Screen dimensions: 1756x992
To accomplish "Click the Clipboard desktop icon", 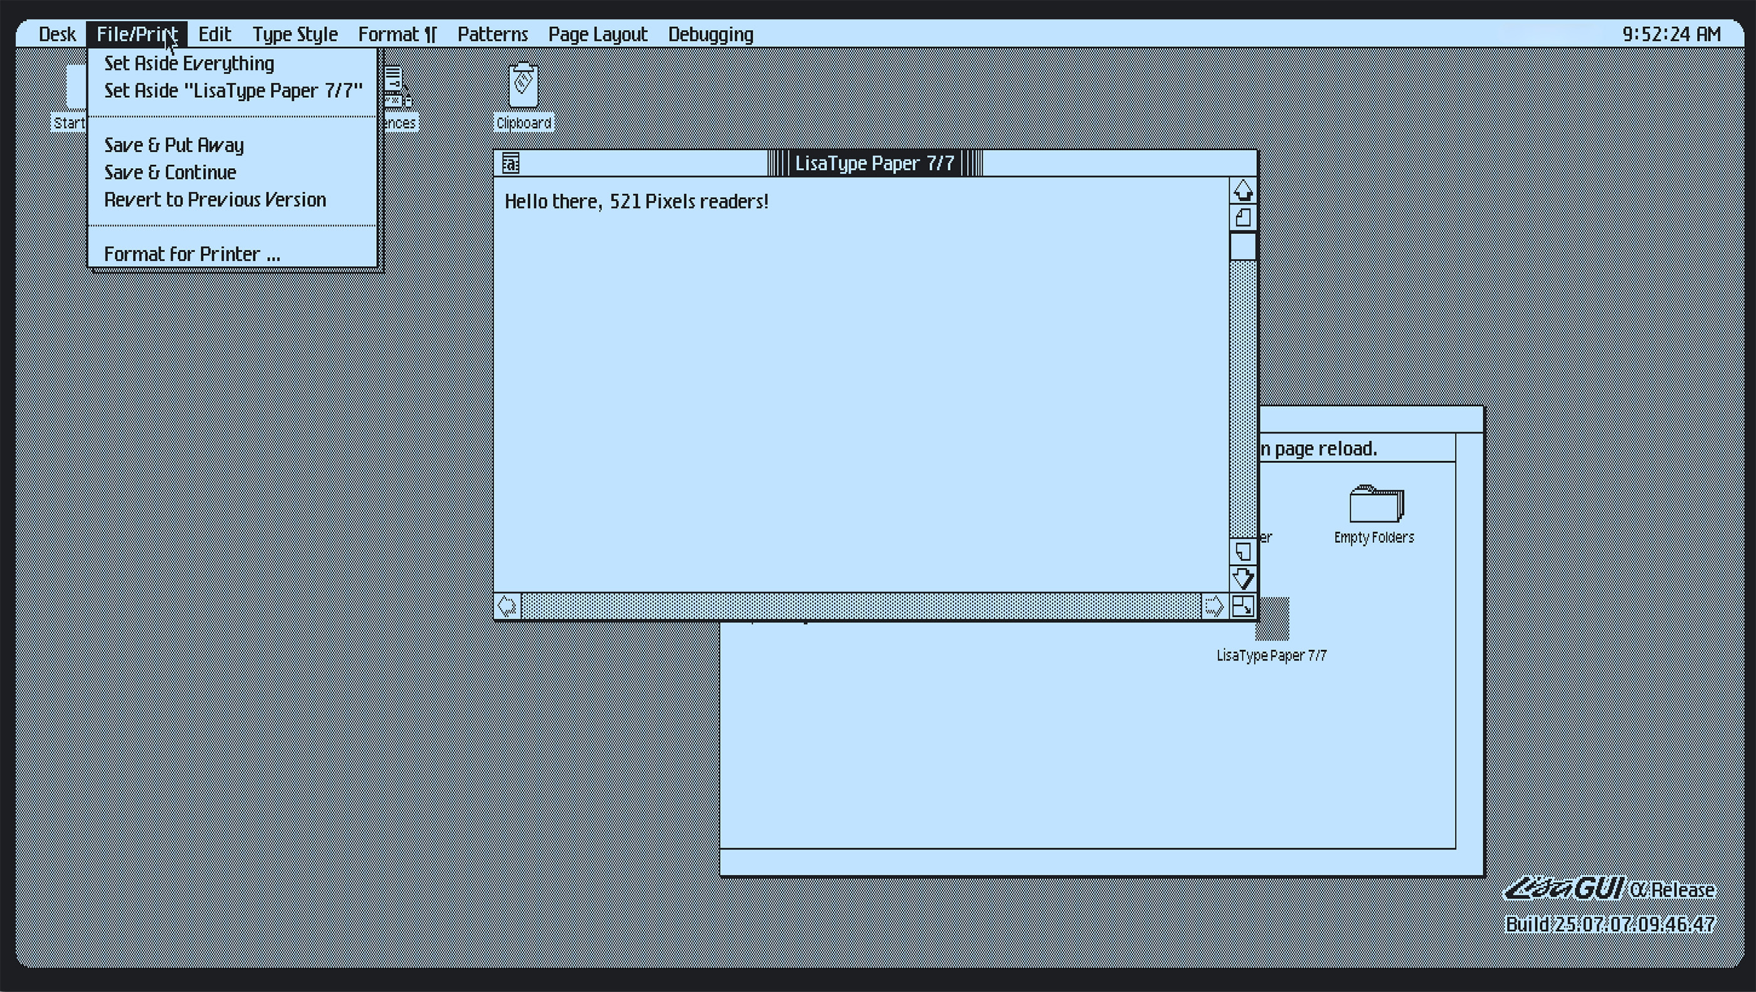I will (x=523, y=87).
